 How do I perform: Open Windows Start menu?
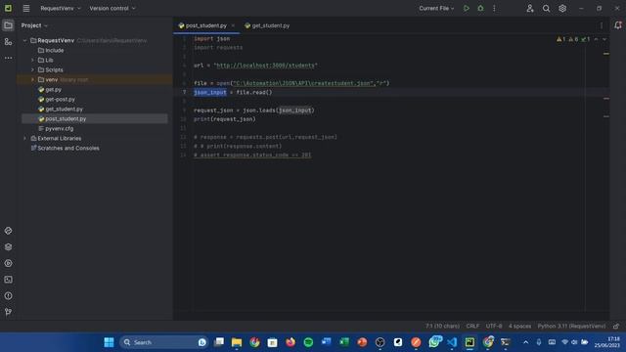(109, 342)
